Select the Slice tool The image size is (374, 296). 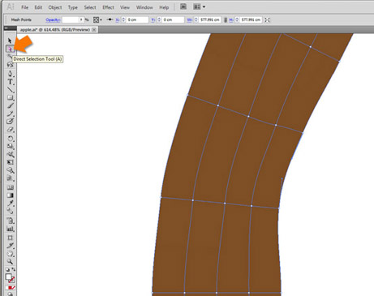tap(10, 246)
